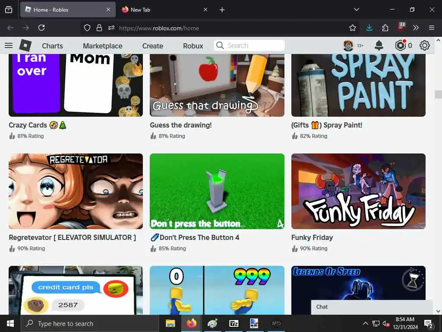Open the Roblox hamburger navigation menu
Viewport: 442px width, 332px height.
click(9, 45)
